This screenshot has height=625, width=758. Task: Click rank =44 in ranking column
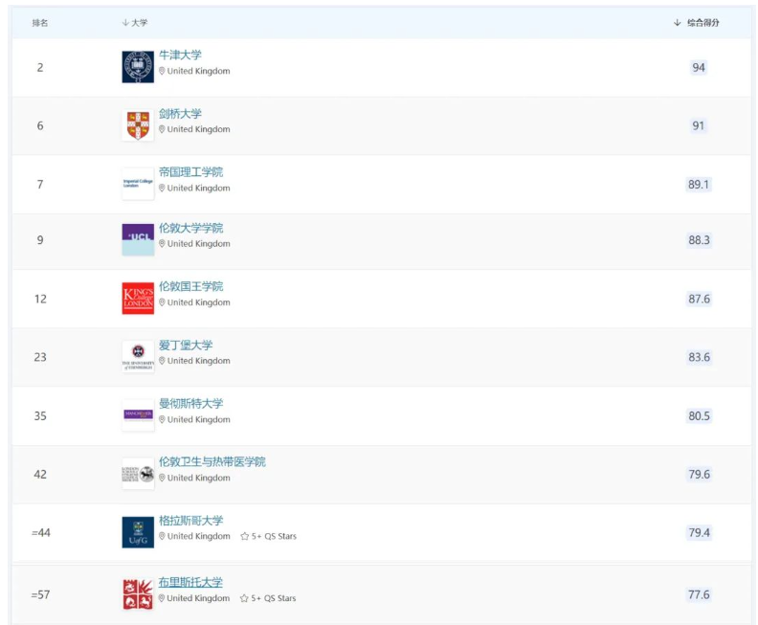pos(40,533)
